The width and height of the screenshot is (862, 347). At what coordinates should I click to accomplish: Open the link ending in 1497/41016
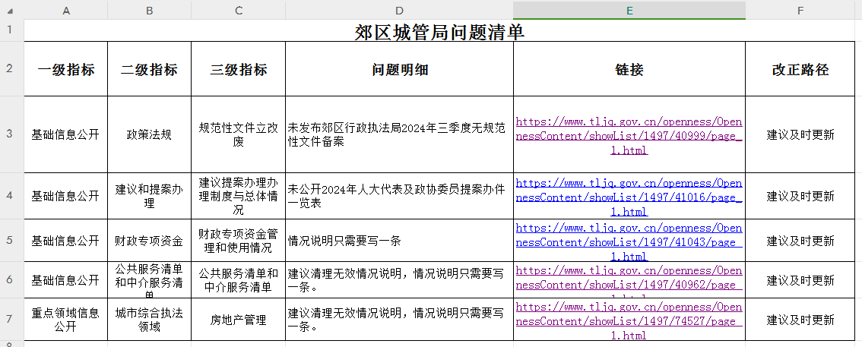629,197
